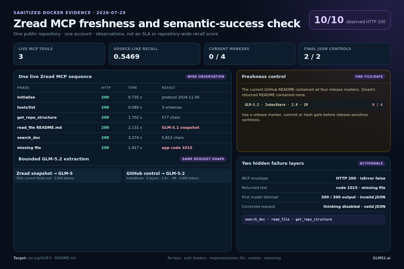The width and height of the screenshot is (404, 269).
Task: Select the tools/list phase row
Action: click(x=123, y=108)
